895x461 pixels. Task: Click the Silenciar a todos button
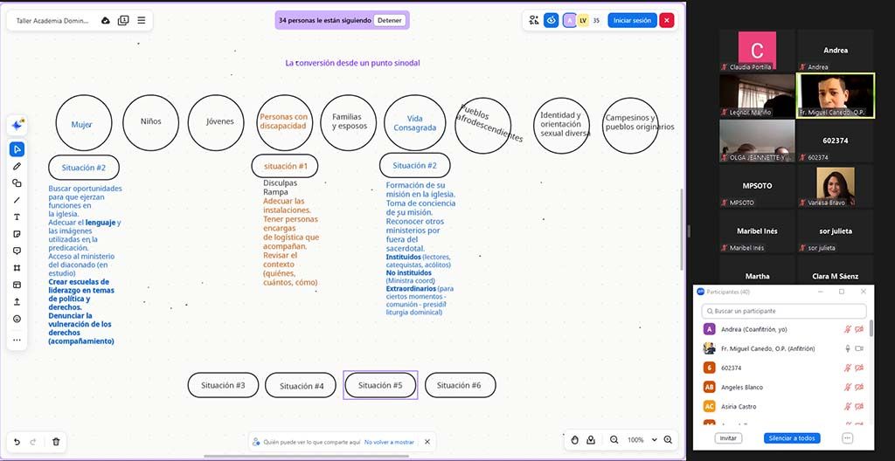coord(792,438)
